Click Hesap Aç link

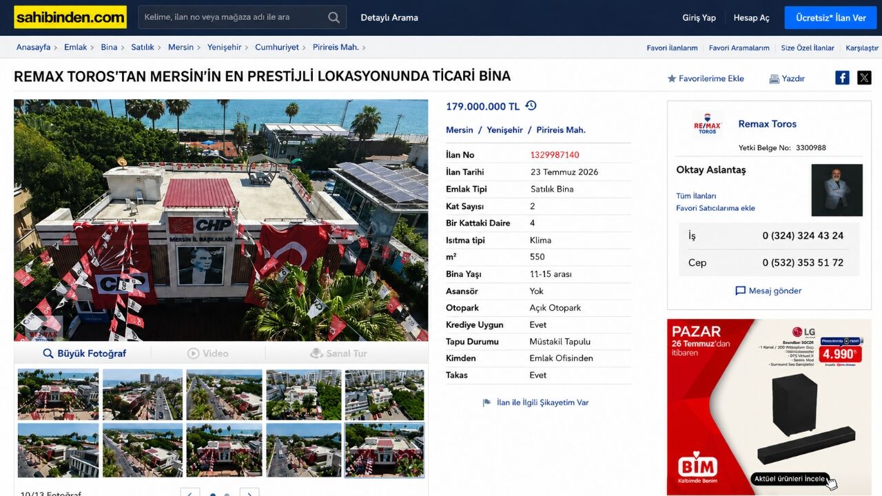[x=751, y=18]
